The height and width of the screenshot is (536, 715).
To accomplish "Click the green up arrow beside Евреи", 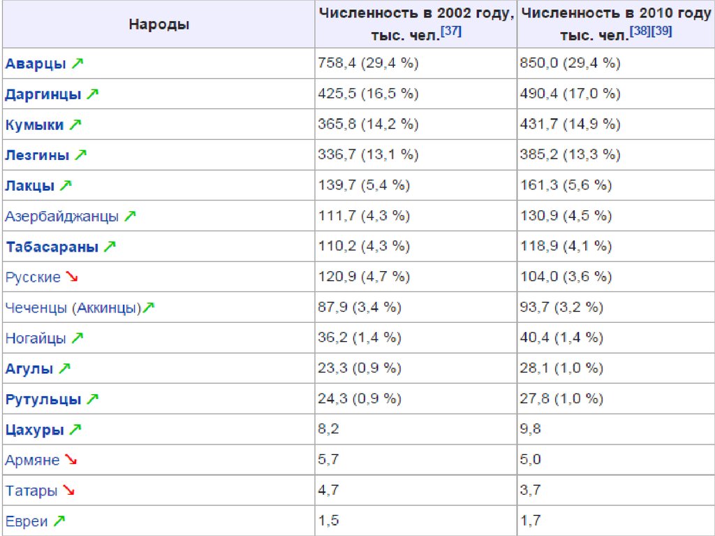I will point(59,521).
